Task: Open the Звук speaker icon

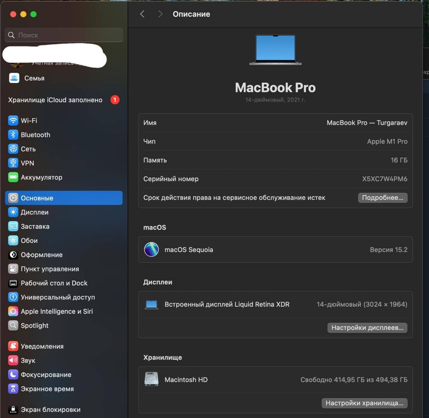Action: click(13, 361)
